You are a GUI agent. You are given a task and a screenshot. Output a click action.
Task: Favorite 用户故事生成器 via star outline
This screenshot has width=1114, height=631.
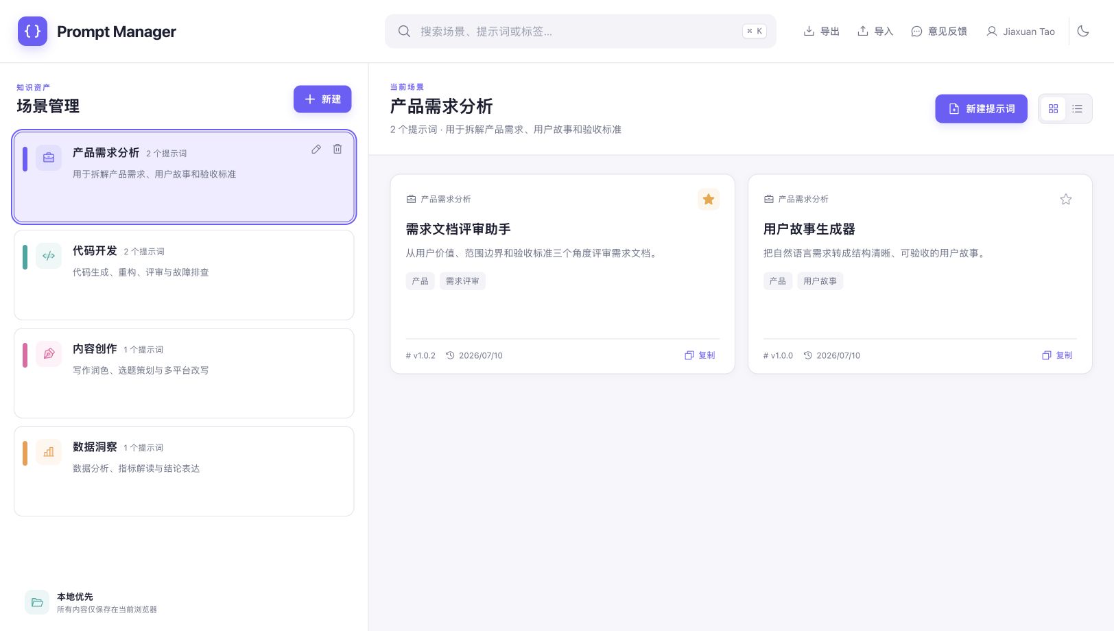point(1066,199)
